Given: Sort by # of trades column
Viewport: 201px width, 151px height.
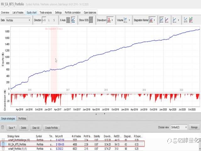Looking at the screenshot, I should click(x=76, y=136).
